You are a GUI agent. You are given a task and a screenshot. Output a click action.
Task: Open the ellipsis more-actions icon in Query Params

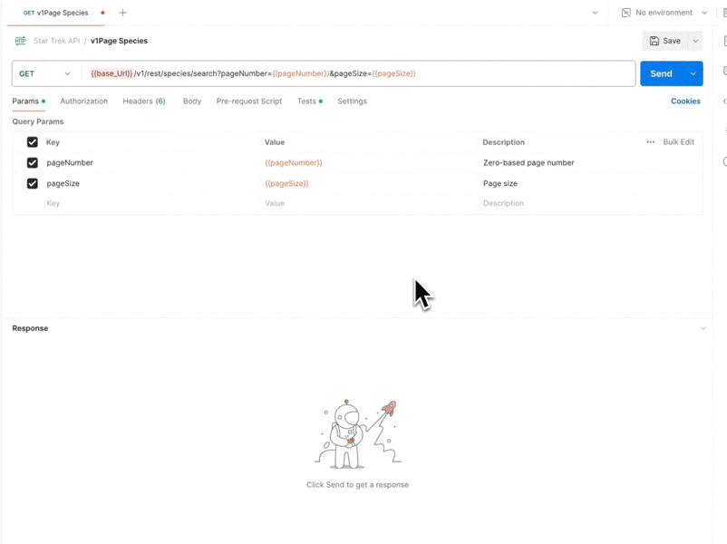(650, 142)
